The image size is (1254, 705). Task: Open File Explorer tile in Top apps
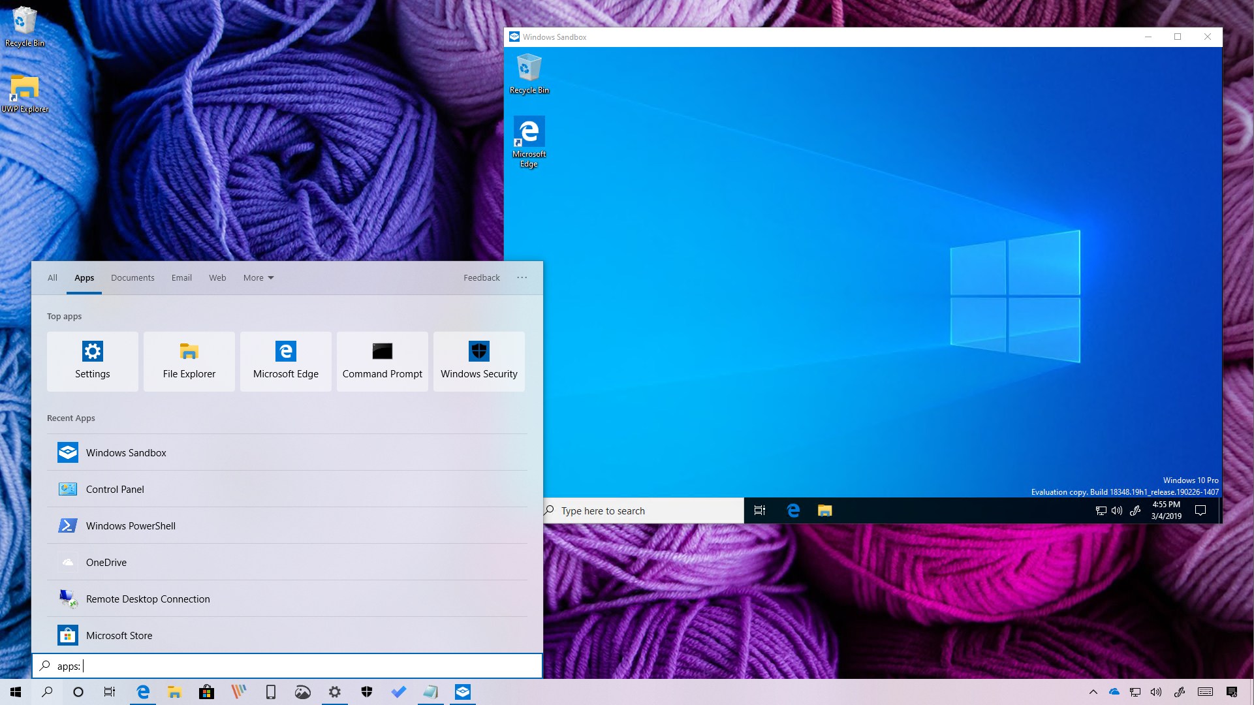[x=189, y=361]
